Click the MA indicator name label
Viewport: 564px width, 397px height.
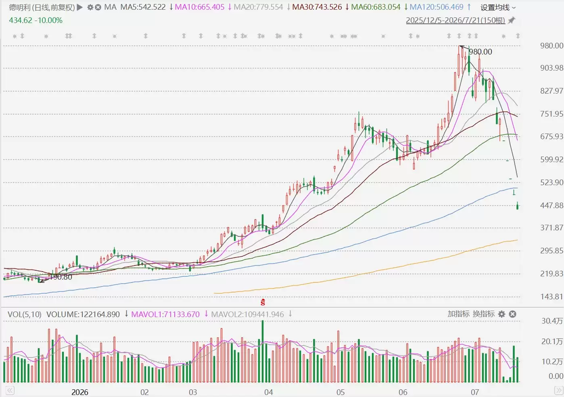[x=110, y=7]
